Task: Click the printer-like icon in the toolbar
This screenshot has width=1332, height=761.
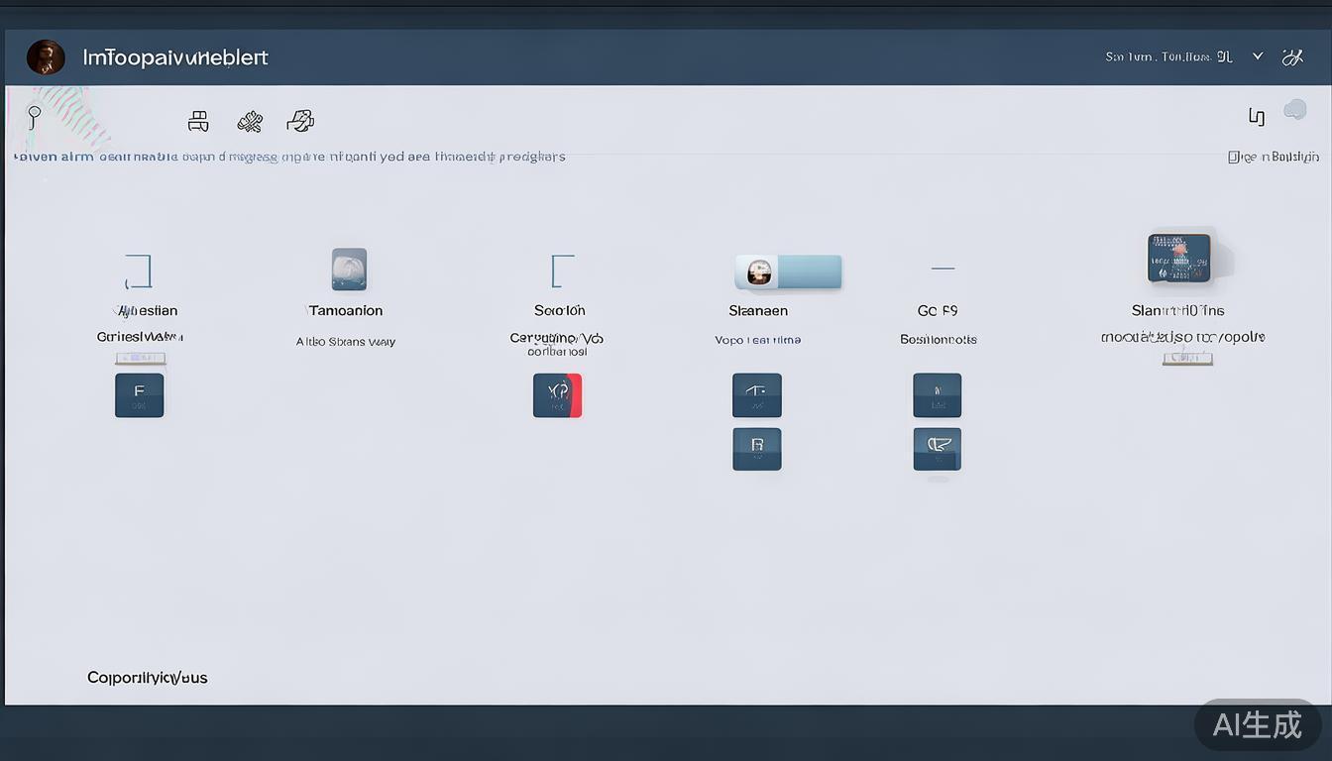Action: [x=198, y=121]
